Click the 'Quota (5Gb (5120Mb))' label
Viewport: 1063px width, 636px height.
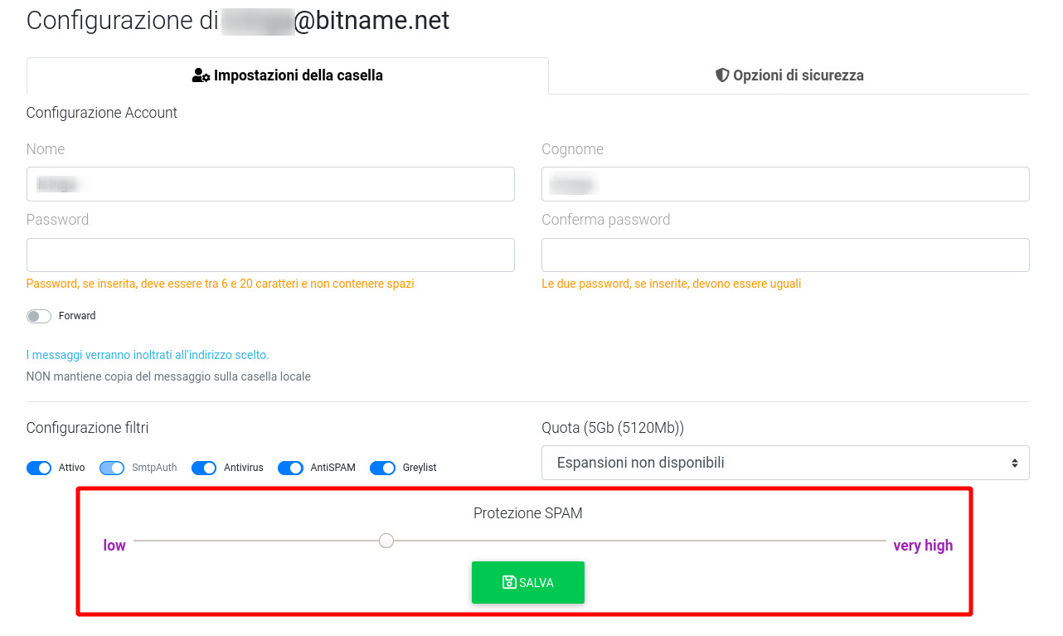click(x=613, y=428)
